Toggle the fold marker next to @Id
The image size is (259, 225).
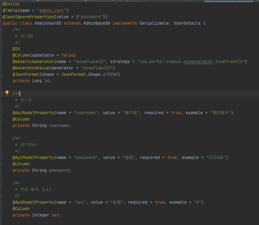click(1, 49)
